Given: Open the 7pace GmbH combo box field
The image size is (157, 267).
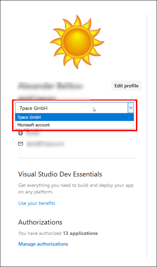Looking at the screenshot, I should coord(75,108).
